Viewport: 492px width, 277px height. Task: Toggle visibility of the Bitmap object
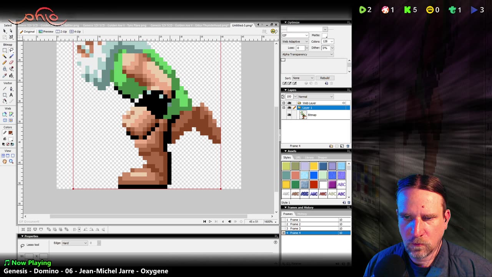[289, 115]
